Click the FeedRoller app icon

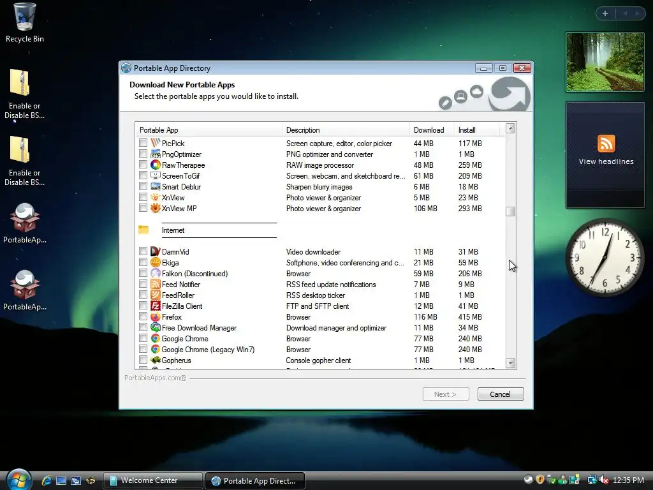pyautogui.click(x=156, y=295)
